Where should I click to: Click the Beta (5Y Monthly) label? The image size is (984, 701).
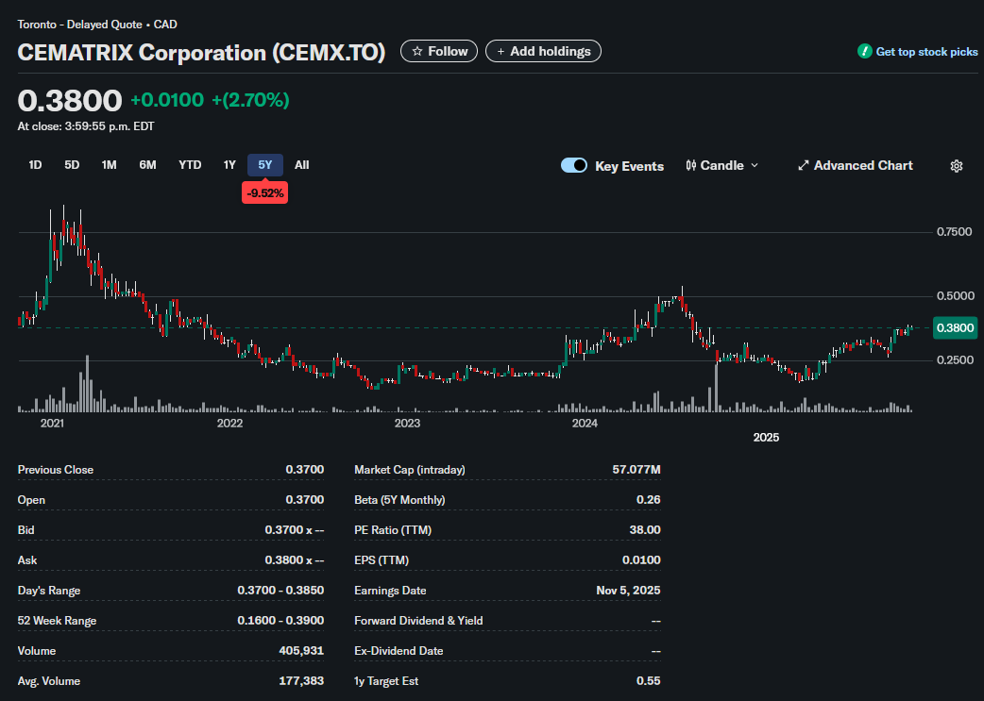(399, 500)
